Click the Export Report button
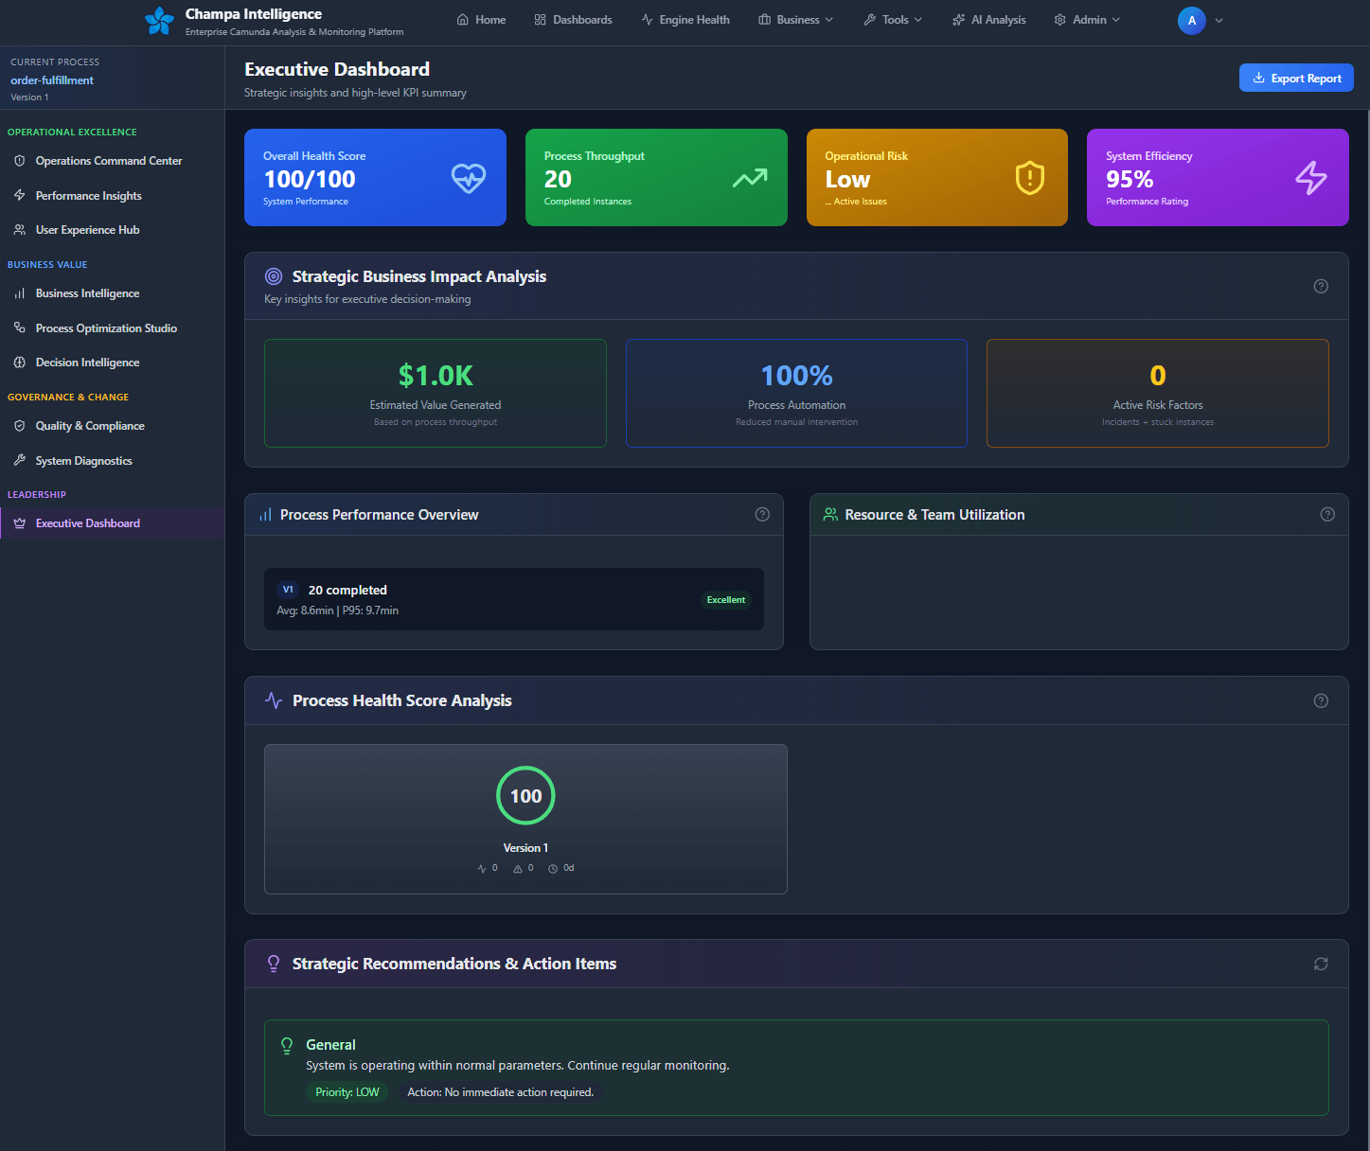 (1296, 78)
